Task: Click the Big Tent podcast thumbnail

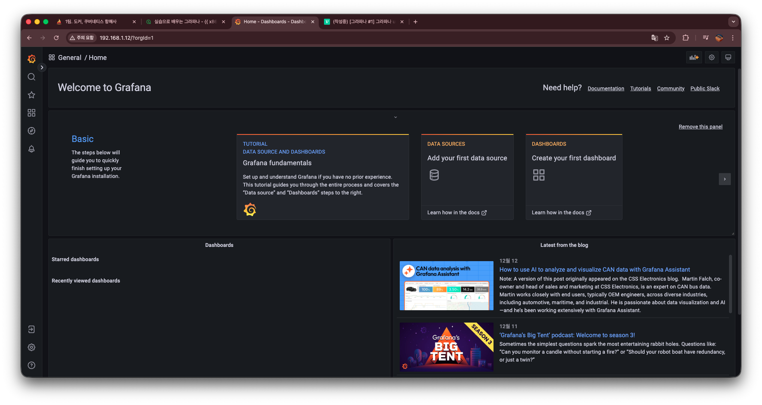Action: [446, 347]
